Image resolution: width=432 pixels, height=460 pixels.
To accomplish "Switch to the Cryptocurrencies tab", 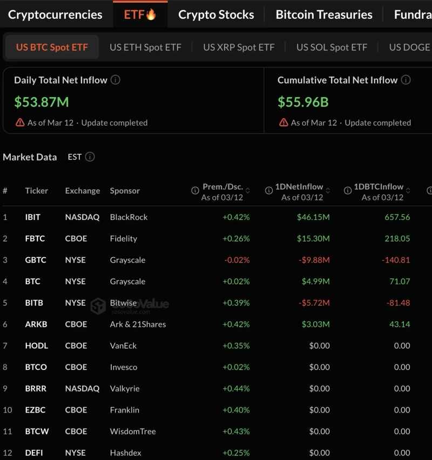I will (x=55, y=15).
